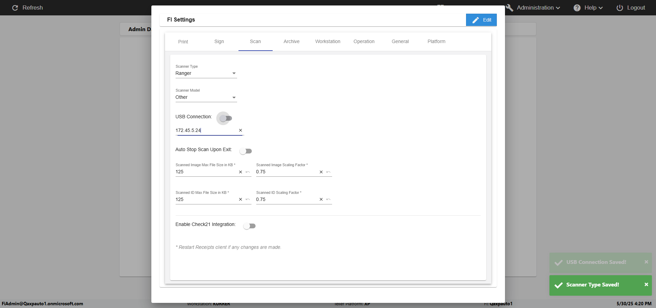Toggle Auto Stop Scan Upon Exit
The image size is (656, 308).
246,151
